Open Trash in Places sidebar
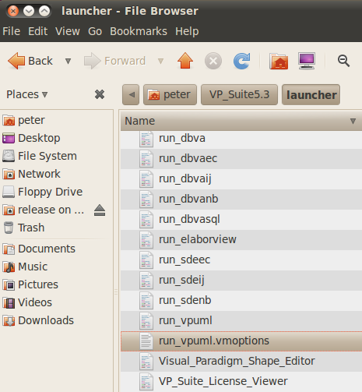 click(x=57, y=228)
